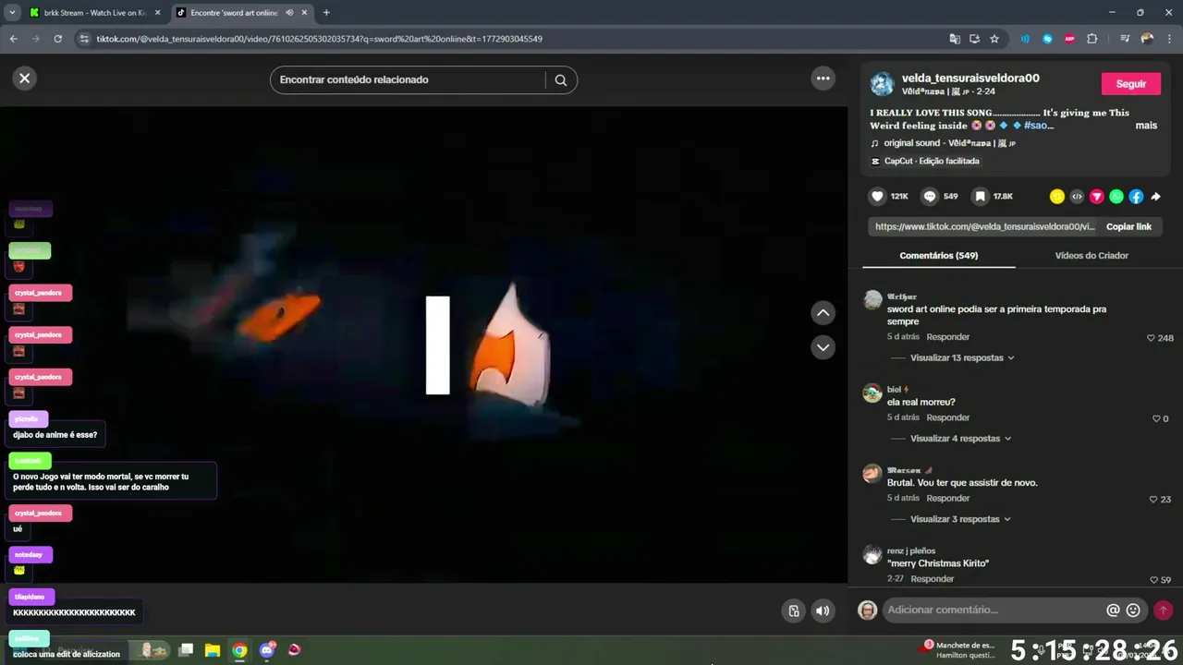Open the Shazam extension icon

1047,39
